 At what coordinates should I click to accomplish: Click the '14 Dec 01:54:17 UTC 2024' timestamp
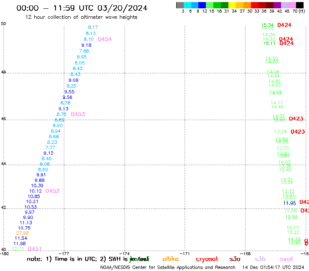(273, 268)
